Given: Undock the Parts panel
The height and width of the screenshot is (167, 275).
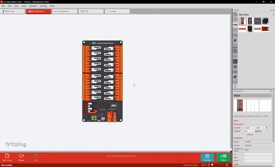Looking at the screenshot, I should (271, 10).
